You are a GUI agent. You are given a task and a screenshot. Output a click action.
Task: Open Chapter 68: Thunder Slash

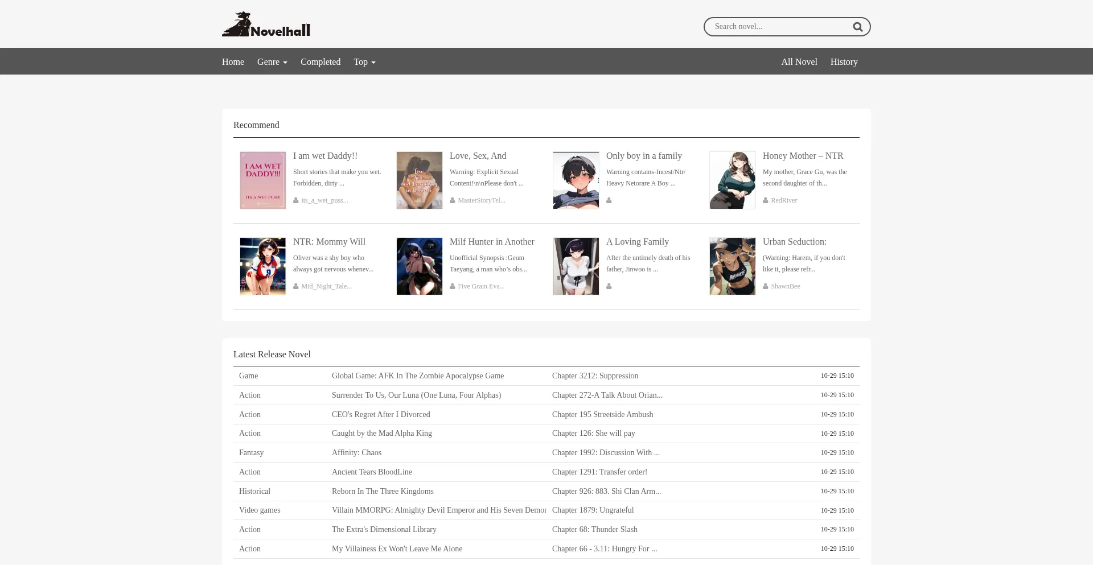tap(594, 530)
